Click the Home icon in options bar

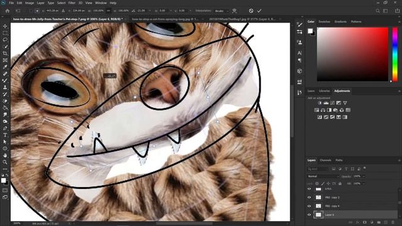coord(8,11)
